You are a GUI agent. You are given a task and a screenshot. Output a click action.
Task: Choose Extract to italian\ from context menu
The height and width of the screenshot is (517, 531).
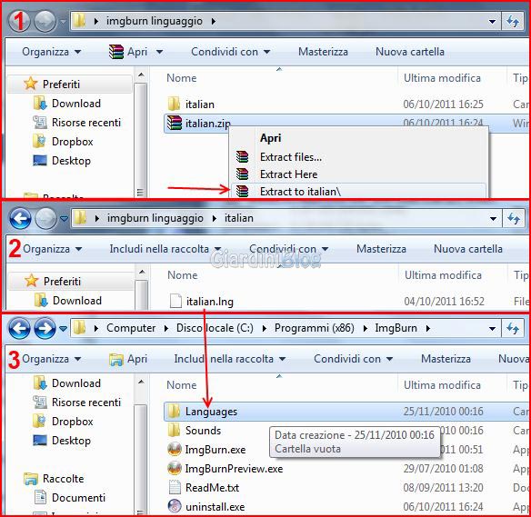[300, 192]
